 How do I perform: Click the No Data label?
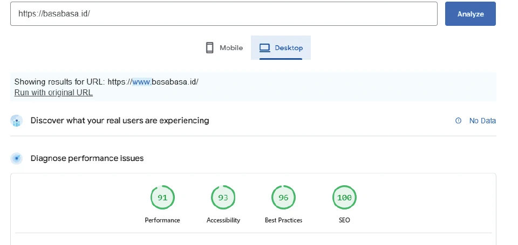[482, 121]
